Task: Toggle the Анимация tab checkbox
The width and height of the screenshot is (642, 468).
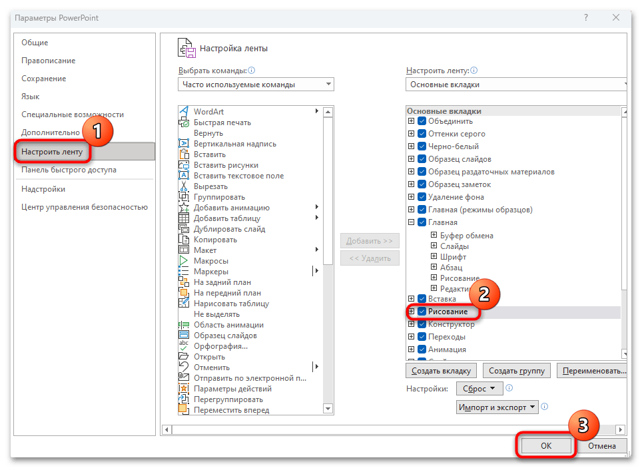Action: (x=422, y=350)
